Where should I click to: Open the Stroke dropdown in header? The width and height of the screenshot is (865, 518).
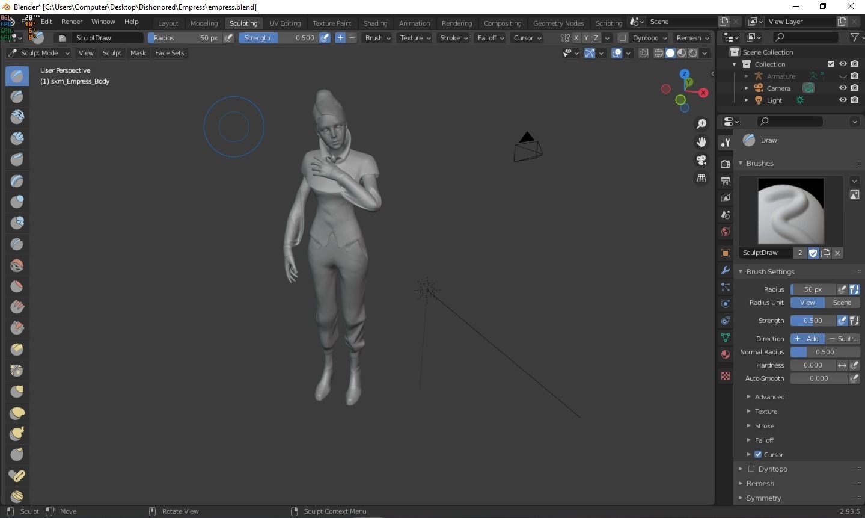pos(454,38)
